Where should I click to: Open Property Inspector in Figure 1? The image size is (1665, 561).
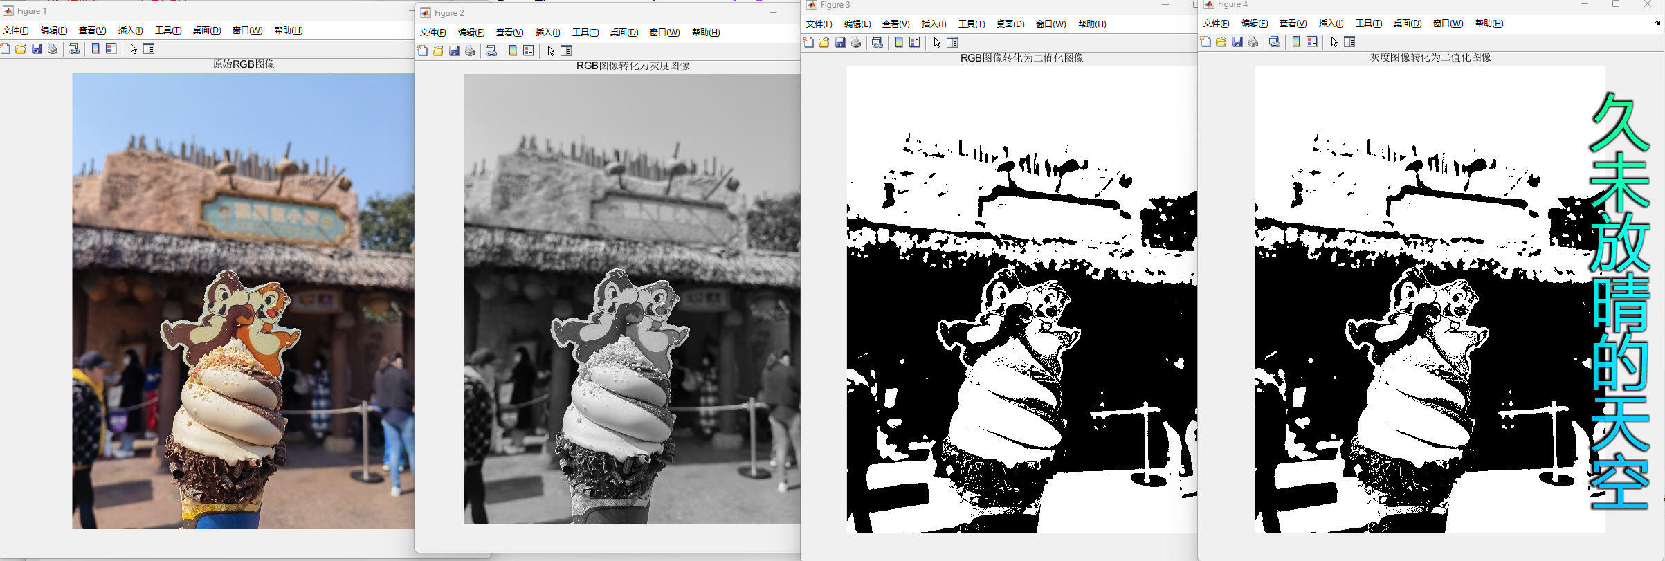coord(149,49)
